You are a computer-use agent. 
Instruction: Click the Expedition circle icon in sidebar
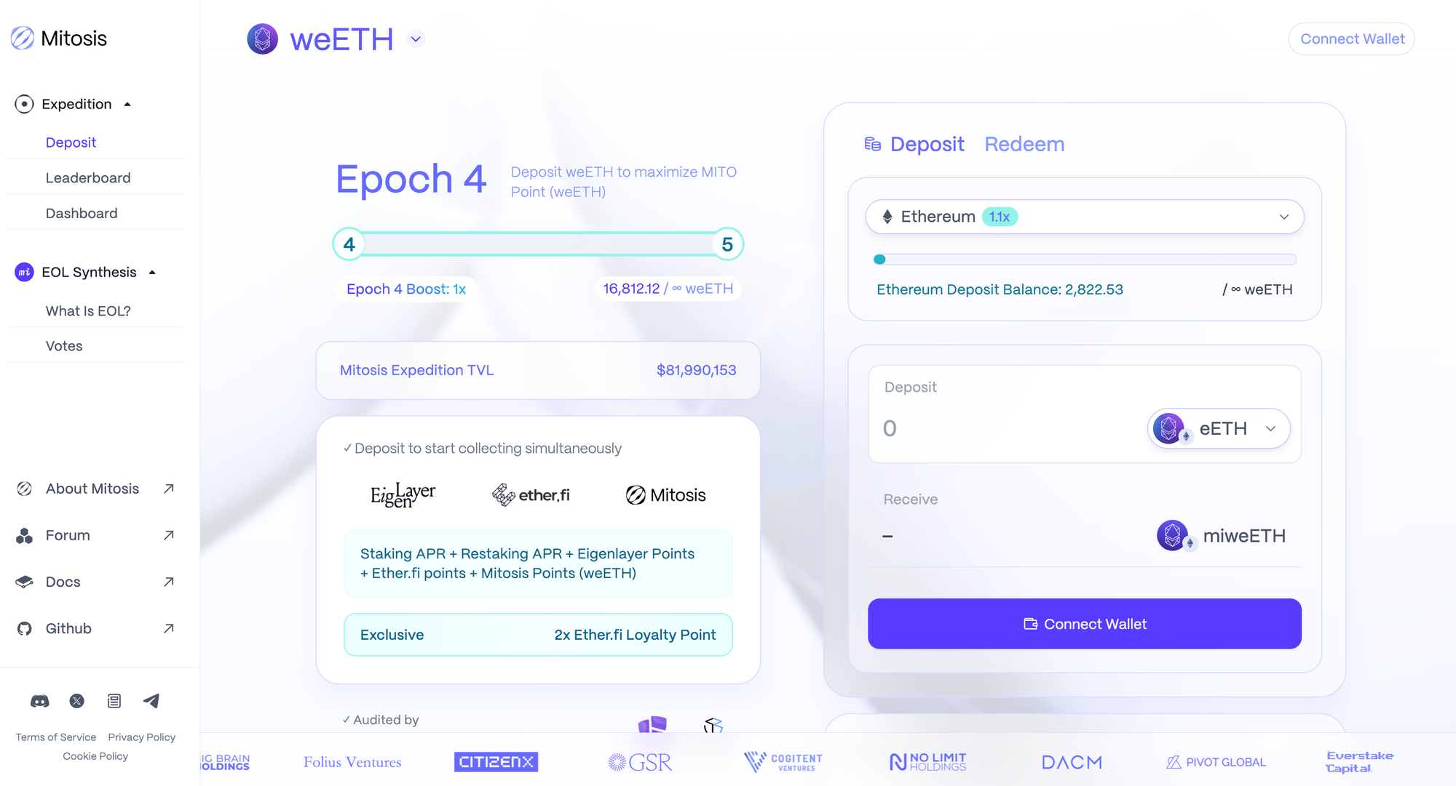pos(24,103)
